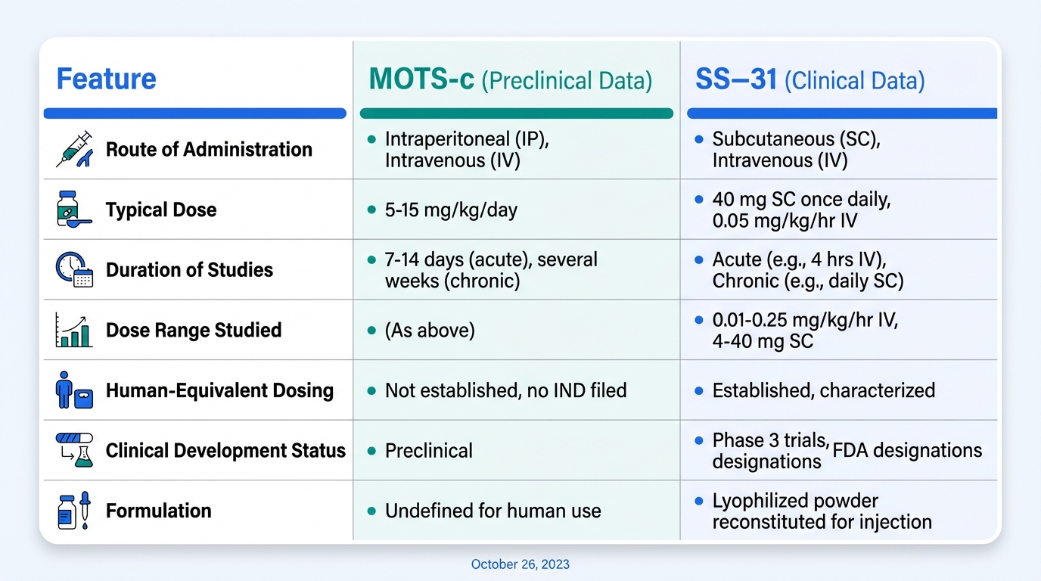Select the MOTS-c Preclinical Data header
This screenshot has height=581, width=1041.
click(x=511, y=80)
